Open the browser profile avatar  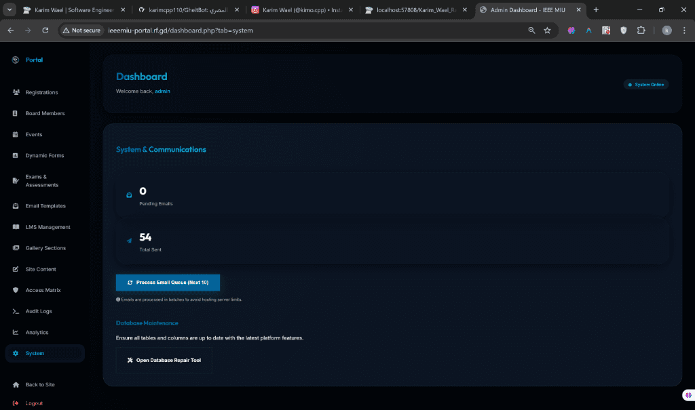(666, 30)
